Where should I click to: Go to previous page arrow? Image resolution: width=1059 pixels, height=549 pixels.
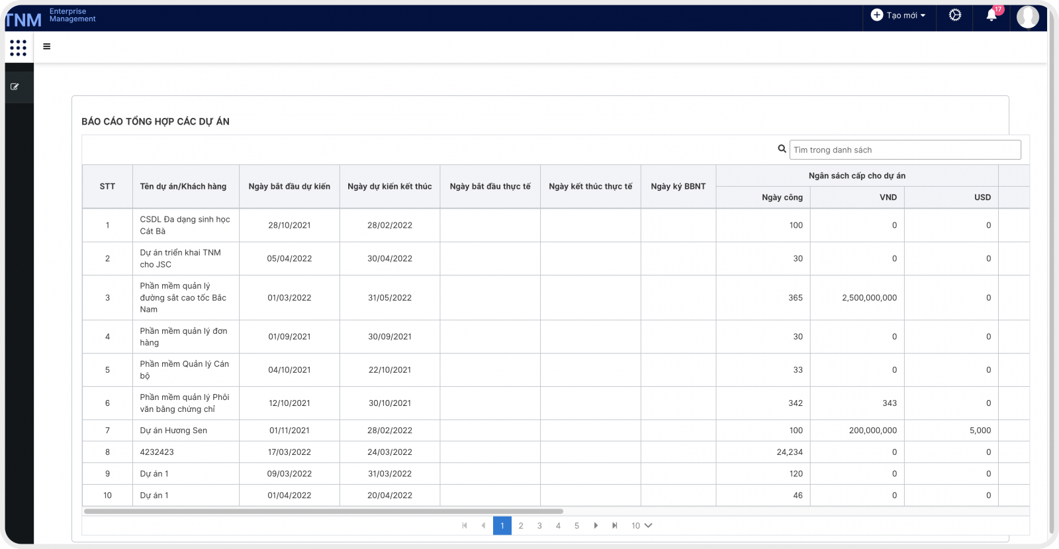(483, 526)
